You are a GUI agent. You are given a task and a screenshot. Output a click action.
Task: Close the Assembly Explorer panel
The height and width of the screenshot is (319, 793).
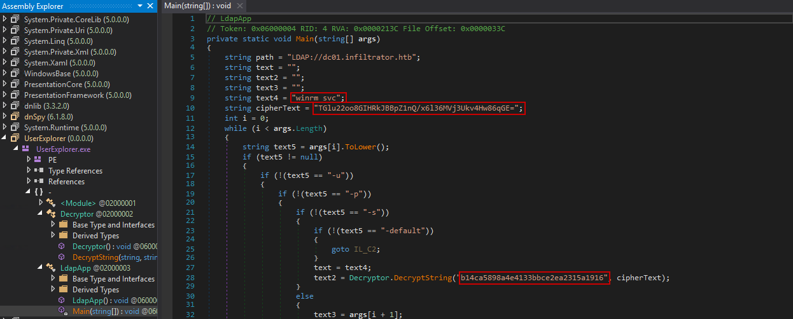coord(150,6)
